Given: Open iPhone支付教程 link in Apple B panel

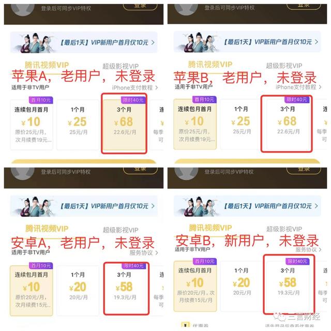Looking at the screenshot, I should pos(298,87).
